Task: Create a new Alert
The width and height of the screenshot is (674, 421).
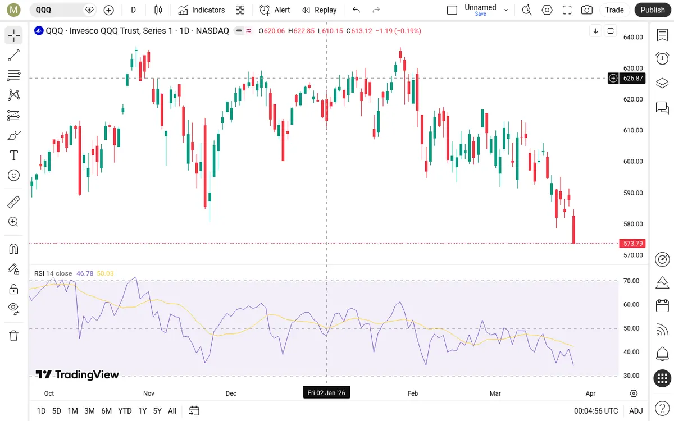Action: (275, 10)
